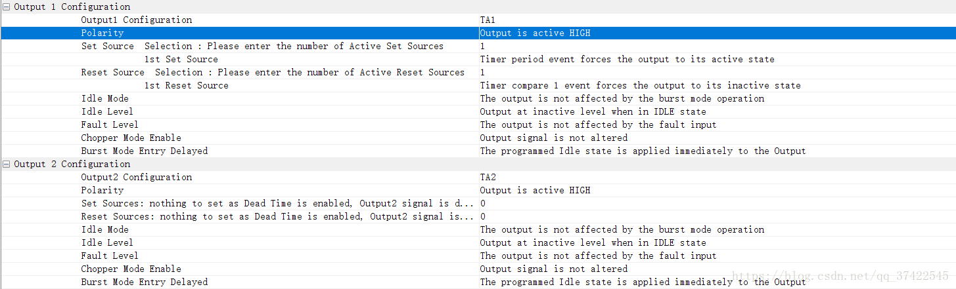This screenshot has height=289, width=956.
Task: Select Output 1 Fault Level value
Action: (717, 125)
